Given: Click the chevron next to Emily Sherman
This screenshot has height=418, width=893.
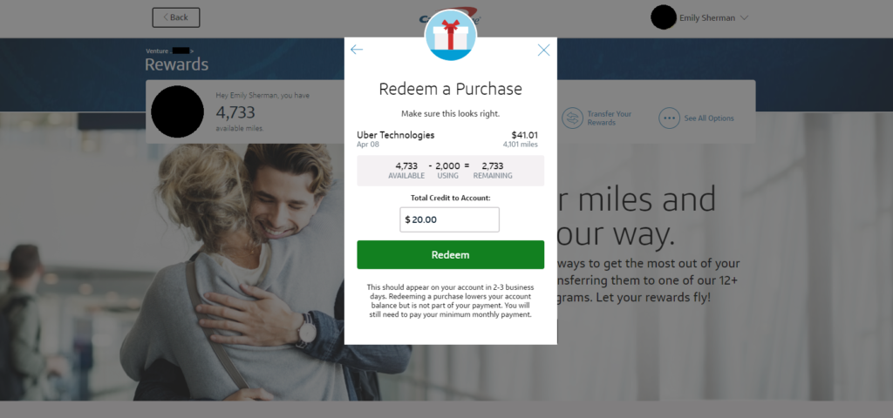Looking at the screenshot, I should coord(744,17).
